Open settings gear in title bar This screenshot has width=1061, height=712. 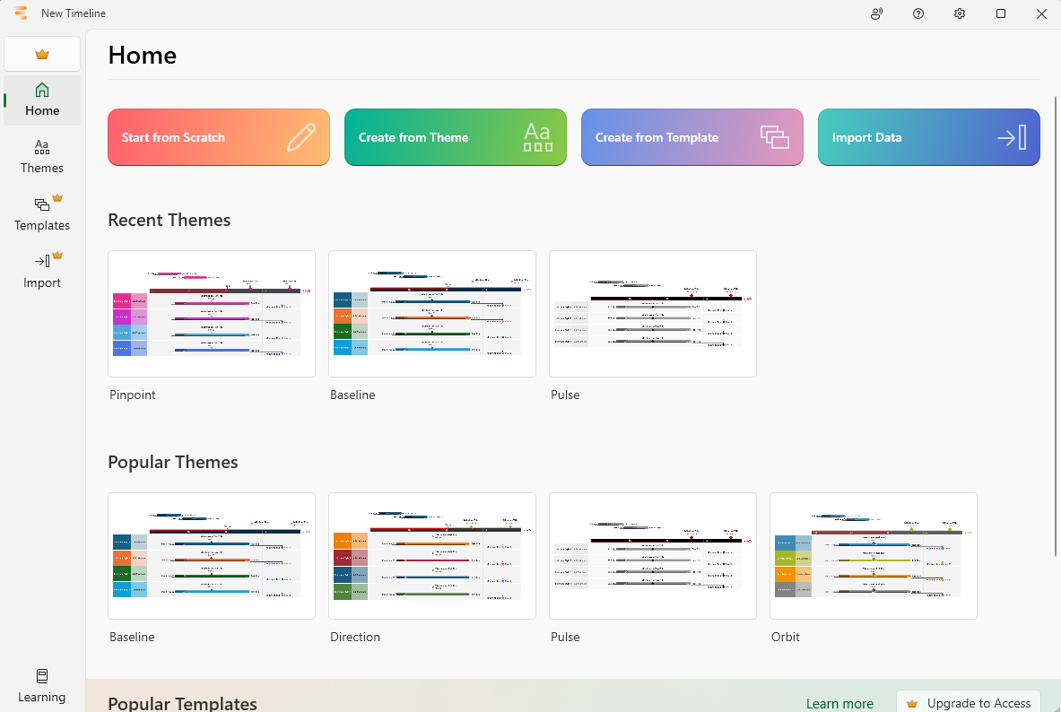(x=960, y=13)
